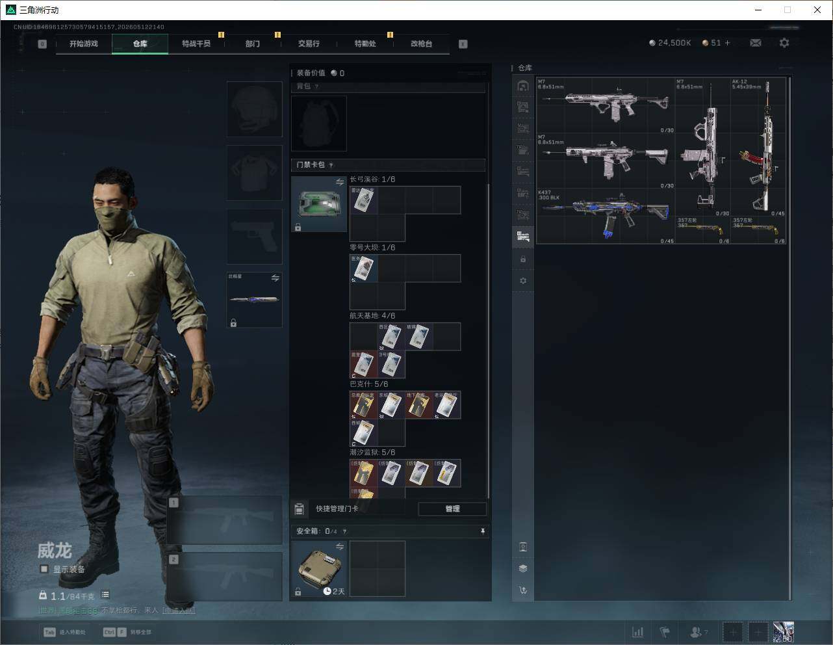The height and width of the screenshot is (645, 833).
Task: Open the settings gear in top bar
Action: pyautogui.click(x=784, y=43)
